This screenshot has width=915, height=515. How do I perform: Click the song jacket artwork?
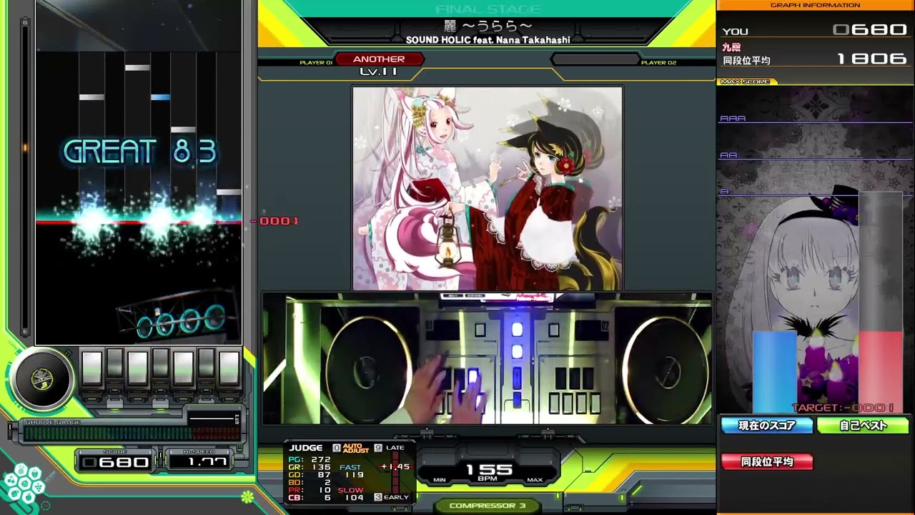click(488, 188)
